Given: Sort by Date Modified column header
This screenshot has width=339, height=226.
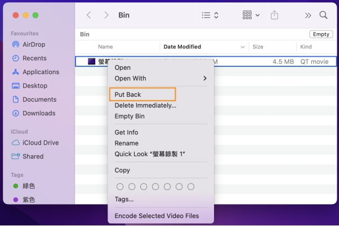Looking at the screenshot, I should click(182, 47).
